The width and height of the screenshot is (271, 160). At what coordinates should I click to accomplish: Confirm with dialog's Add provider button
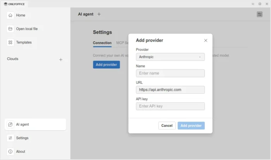tap(191, 126)
